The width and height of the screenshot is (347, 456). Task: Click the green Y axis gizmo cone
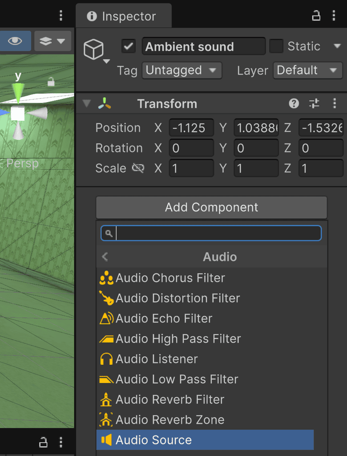[x=18, y=93]
